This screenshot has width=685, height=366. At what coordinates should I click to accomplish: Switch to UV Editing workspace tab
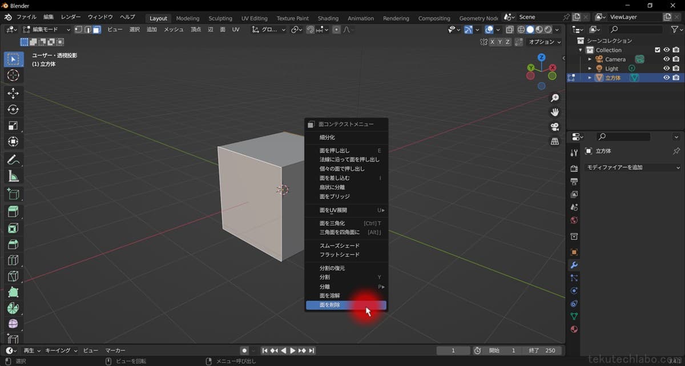tap(254, 18)
